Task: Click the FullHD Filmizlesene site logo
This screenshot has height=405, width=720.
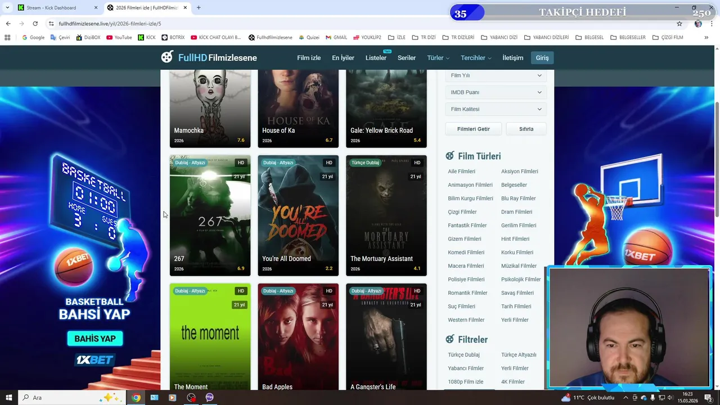Action: pyautogui.click(x=209, y=57)
